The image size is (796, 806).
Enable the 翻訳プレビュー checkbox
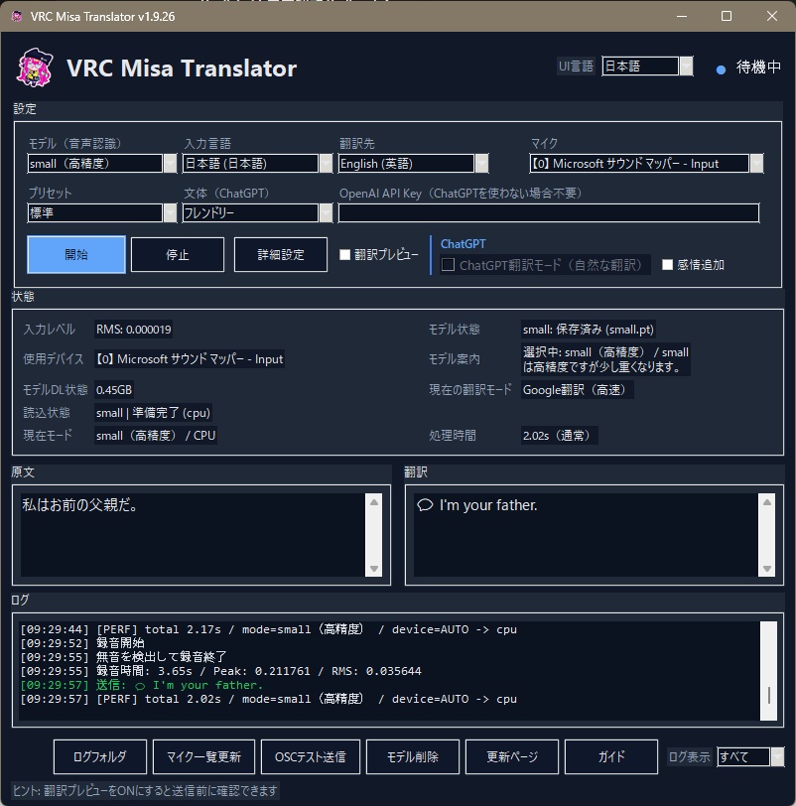345,254
